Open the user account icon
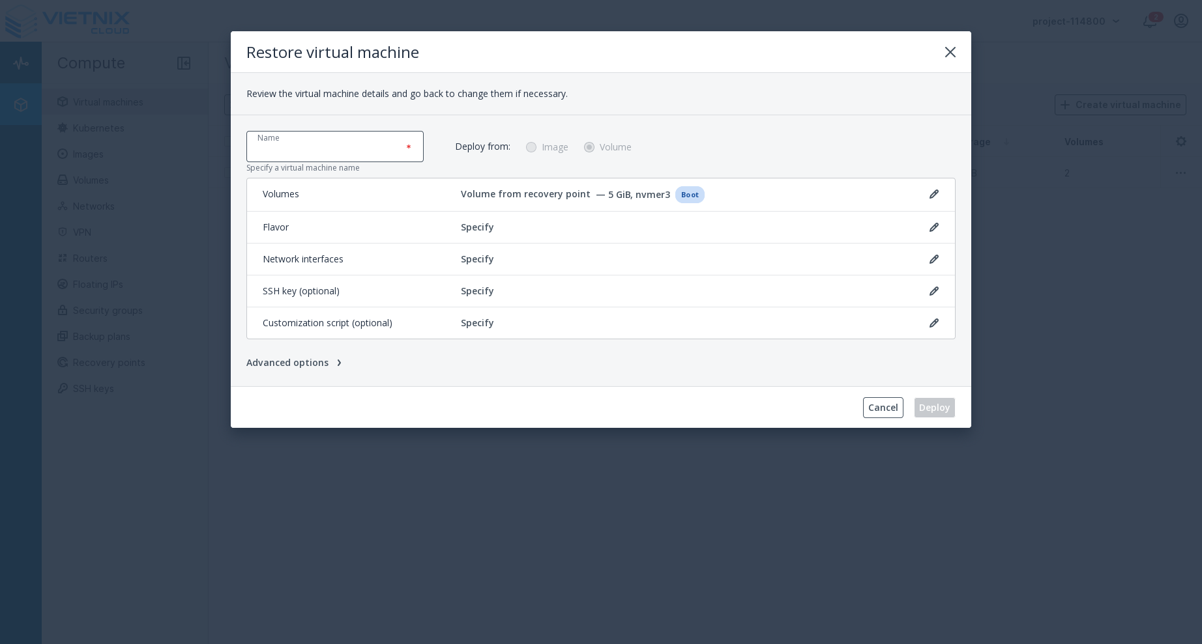 [1181, 21]
